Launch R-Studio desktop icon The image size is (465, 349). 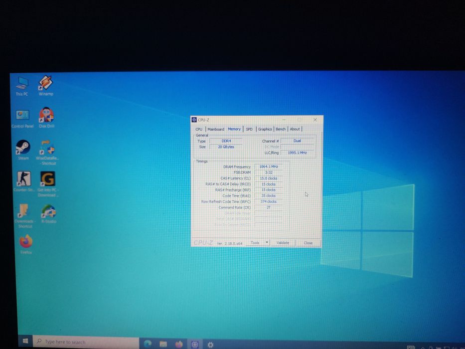coord(49,214)
